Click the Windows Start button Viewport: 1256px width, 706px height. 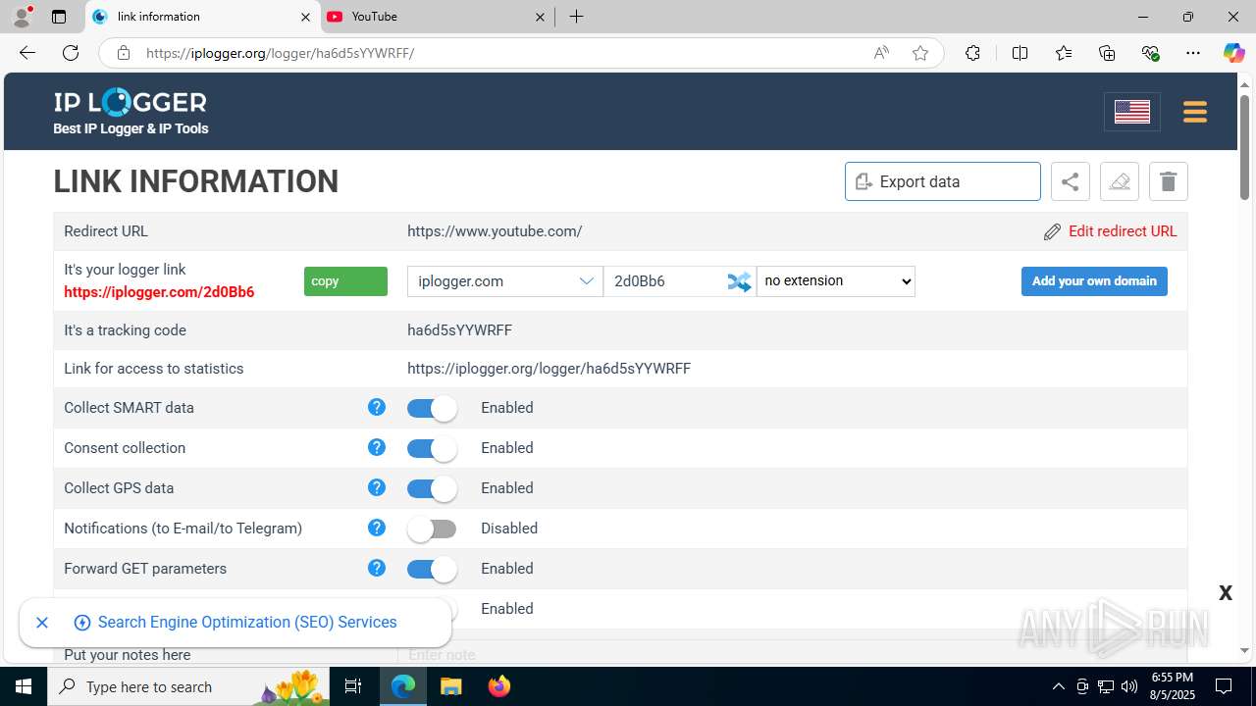point(24,686)
